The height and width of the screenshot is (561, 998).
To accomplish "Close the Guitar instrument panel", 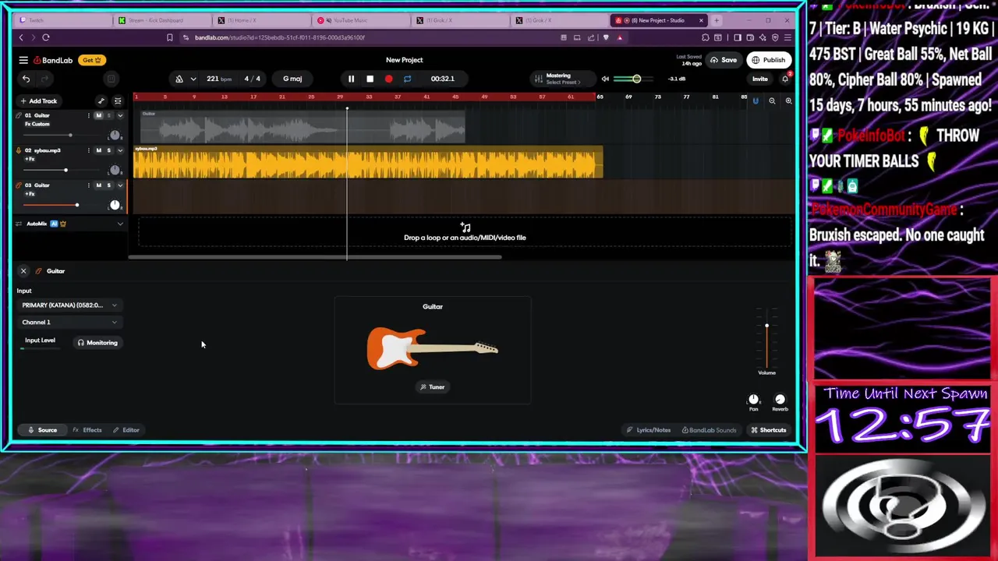I will [23, 271].
